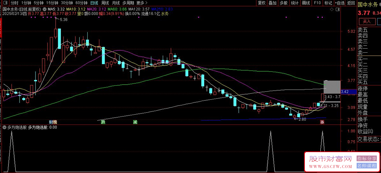This screenshot has height=173, width=381.
Task: Switch to the 周线 weekly chart
Action: point(105,3)
